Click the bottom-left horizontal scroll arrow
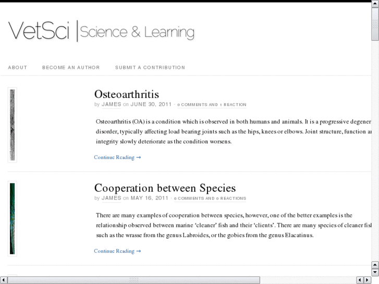The width and height of the screenshot is (379, 284). 4,280
